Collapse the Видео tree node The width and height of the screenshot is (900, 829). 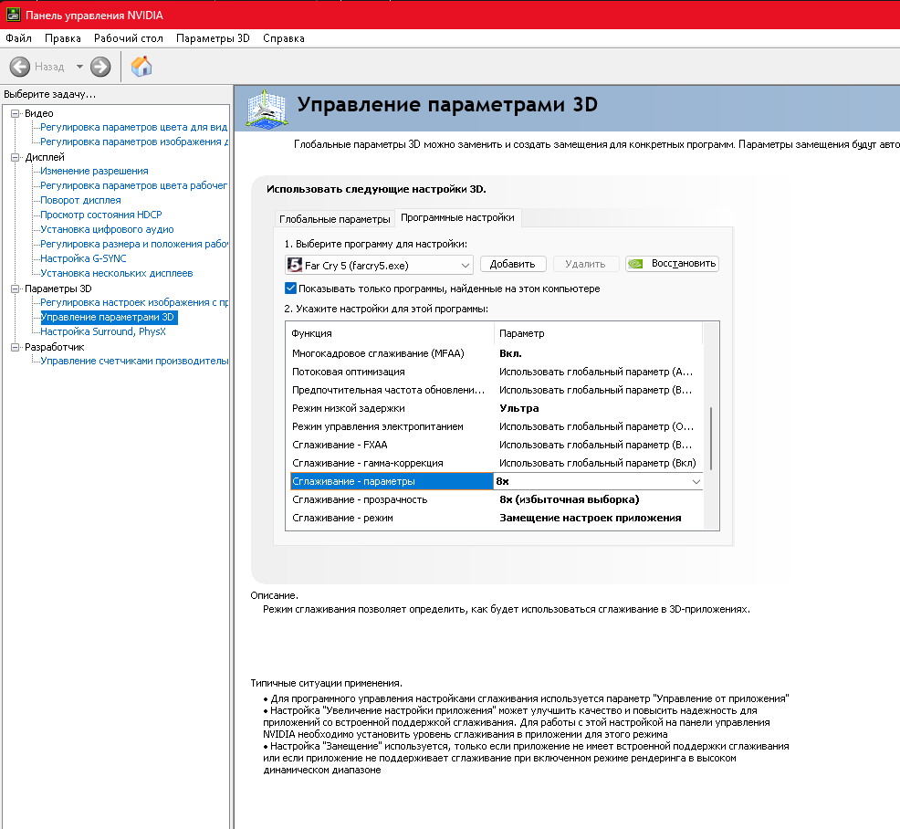click(x=15, y=114)
